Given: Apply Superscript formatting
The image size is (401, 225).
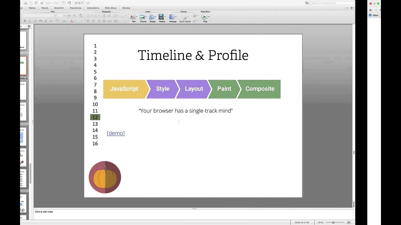Looking at the screenshot, I should coord(46,21).
